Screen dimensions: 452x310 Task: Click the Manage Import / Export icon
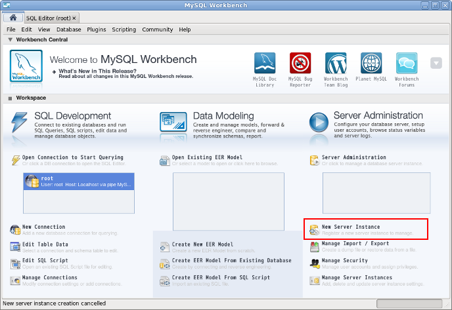315,247
